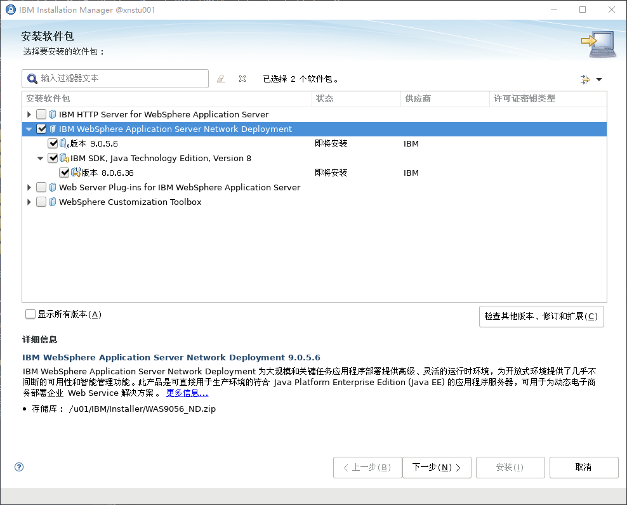Image resolution: width=627 pixels, height=505 pixels.
Task: Uncheck the version 8.0.6.36 checkbox
Action: coord(64,173)
